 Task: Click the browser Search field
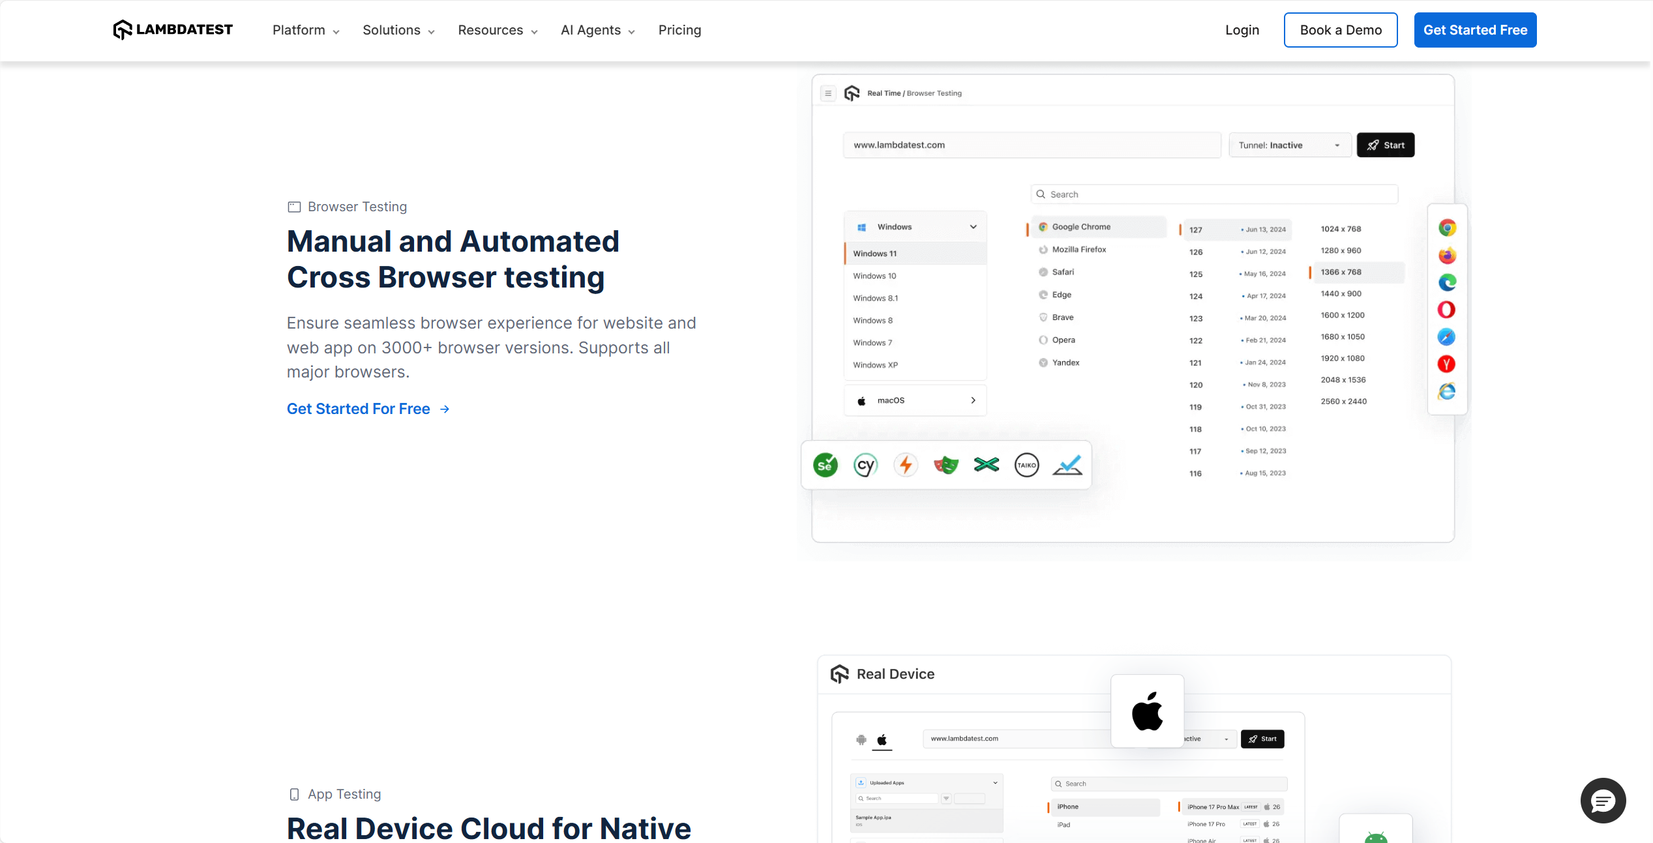pos(1214,194)
